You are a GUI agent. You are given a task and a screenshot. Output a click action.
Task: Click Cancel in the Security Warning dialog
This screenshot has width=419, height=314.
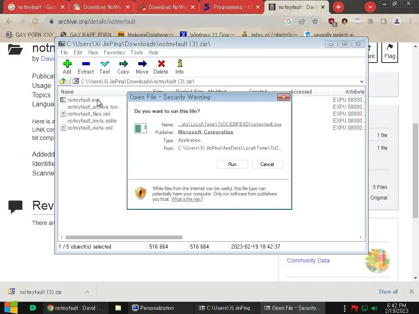click(267, 164)
